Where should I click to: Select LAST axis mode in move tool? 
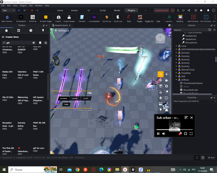[86, 99]
